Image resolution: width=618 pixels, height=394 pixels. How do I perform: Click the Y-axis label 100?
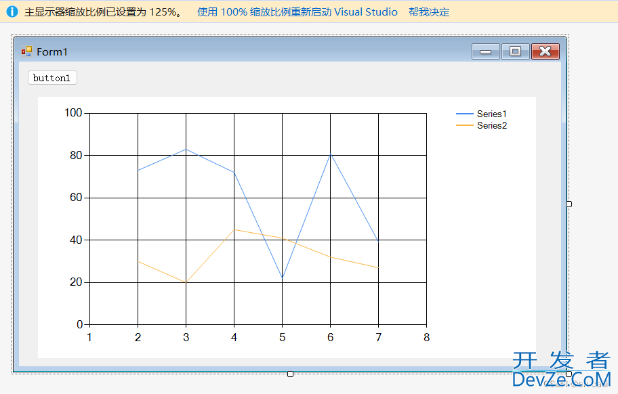(x=73, y=113)
